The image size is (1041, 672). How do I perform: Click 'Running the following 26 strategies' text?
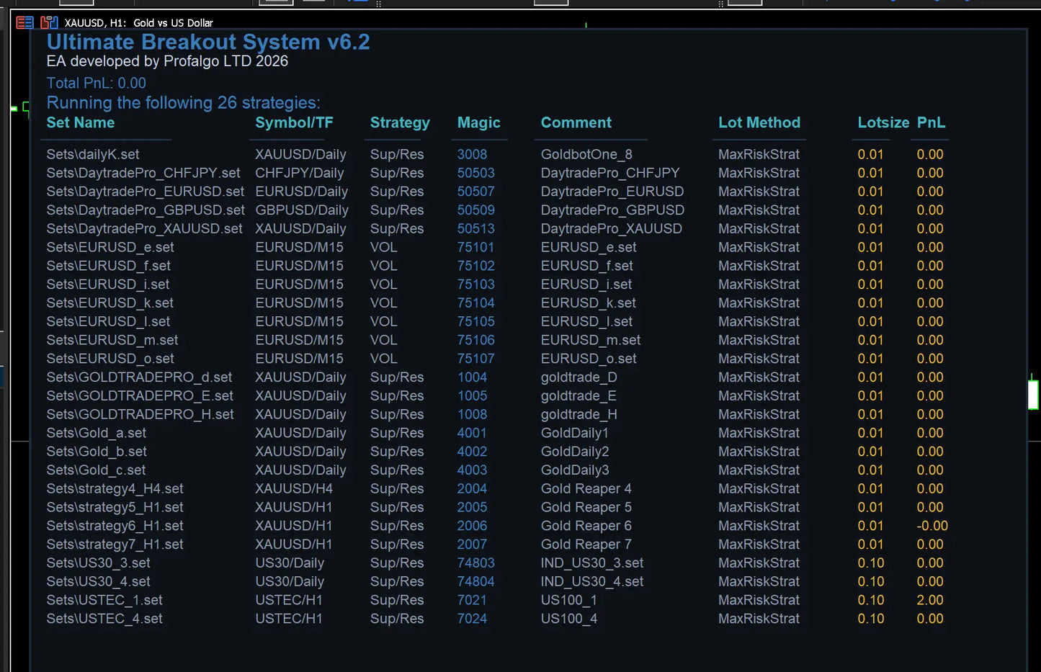pyautogui.click(x=184, y=103)
